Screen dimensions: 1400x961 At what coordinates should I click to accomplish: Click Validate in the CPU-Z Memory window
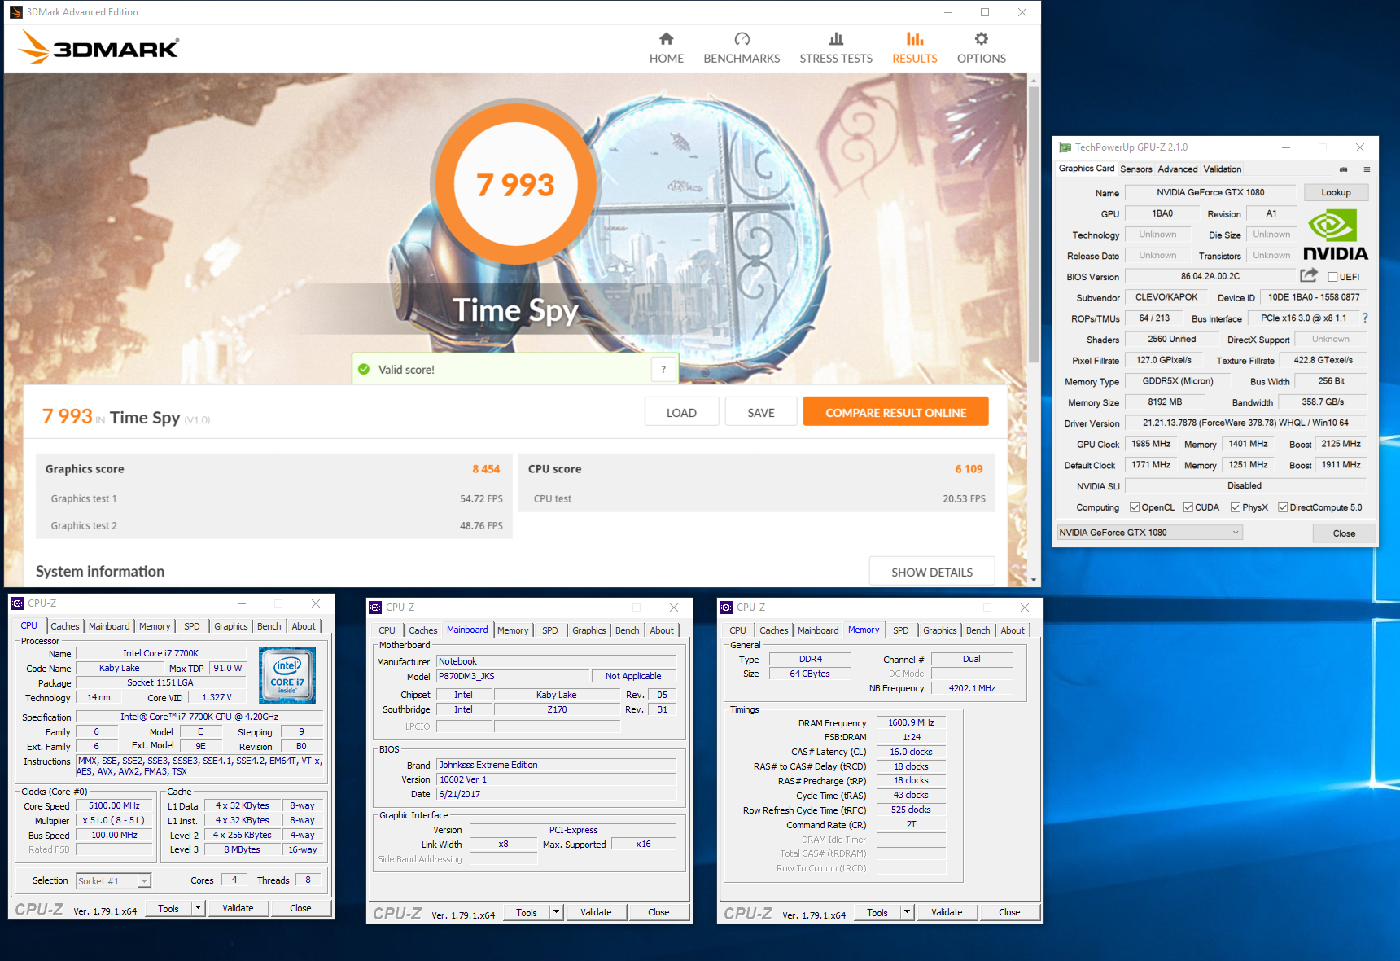pos(947,912)
